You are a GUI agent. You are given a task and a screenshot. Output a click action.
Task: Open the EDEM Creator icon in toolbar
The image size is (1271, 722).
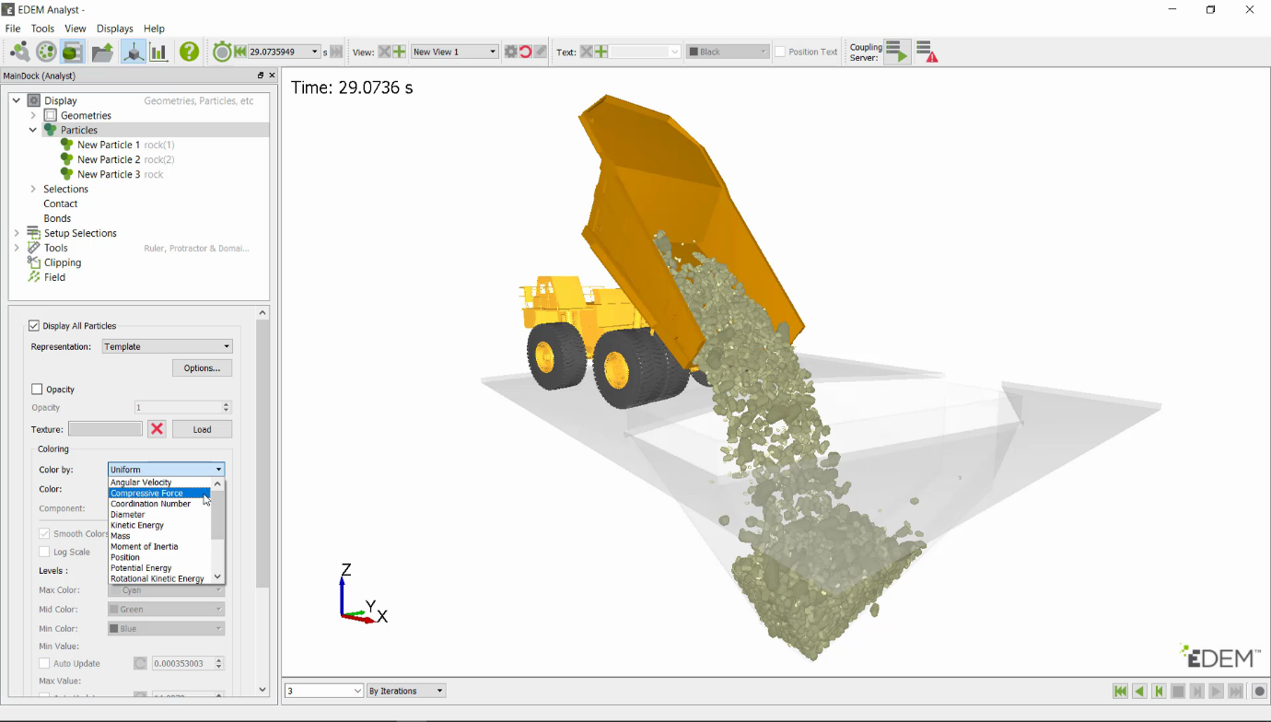pyautogui.click(x=19, y=52)
